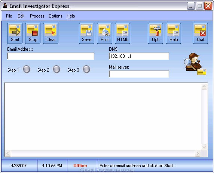Click the Mail server input field

139,74
